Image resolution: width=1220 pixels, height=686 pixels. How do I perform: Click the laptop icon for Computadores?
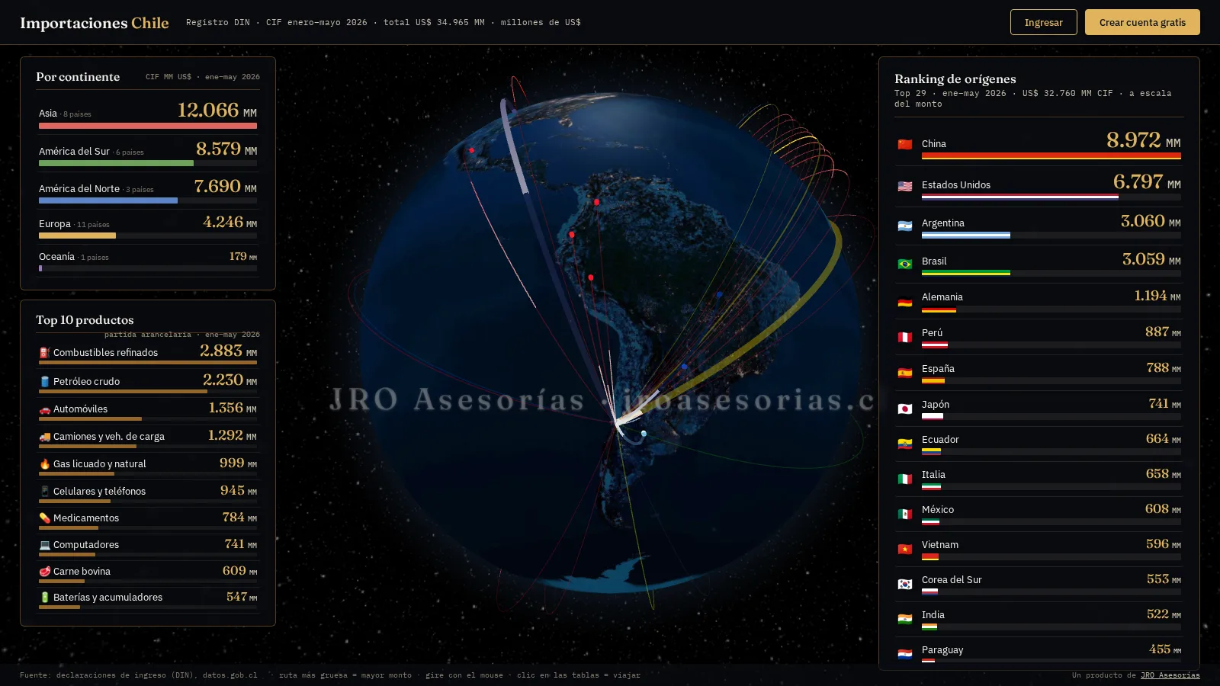[44, 545]
